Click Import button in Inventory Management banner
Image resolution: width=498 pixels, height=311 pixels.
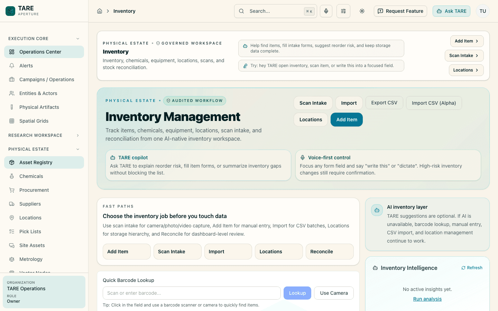click(x=349, y=103)
